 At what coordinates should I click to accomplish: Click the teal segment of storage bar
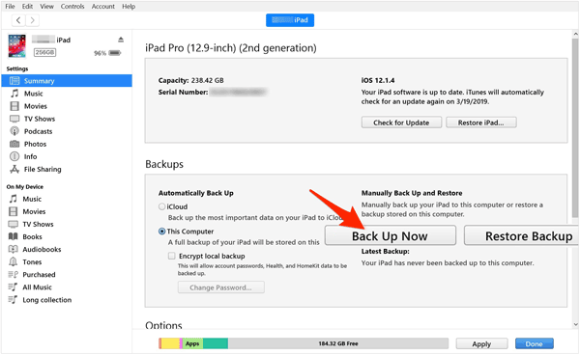[216, 343]
